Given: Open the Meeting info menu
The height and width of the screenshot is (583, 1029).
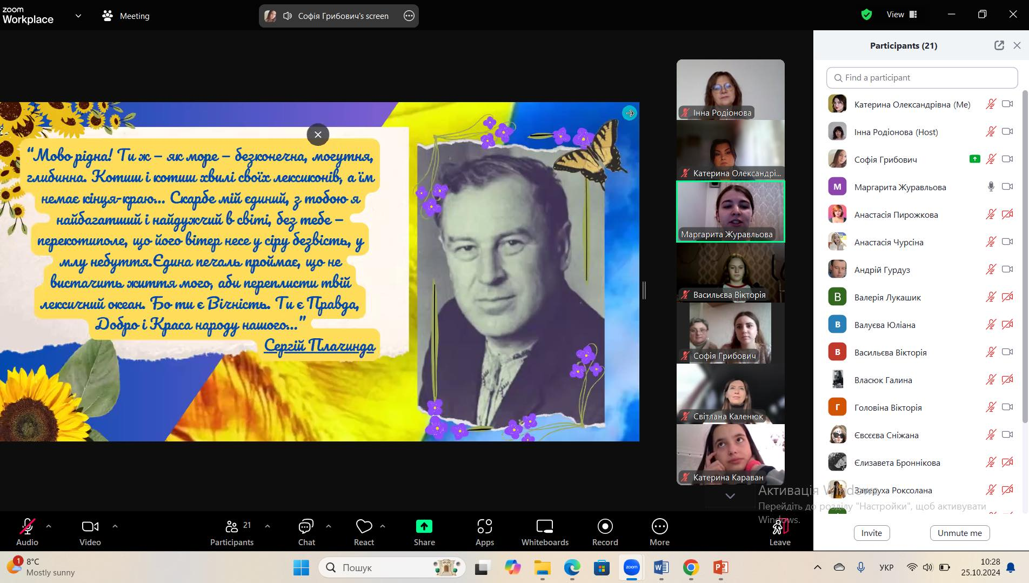Looking at the screenshot, I should 126,16.
